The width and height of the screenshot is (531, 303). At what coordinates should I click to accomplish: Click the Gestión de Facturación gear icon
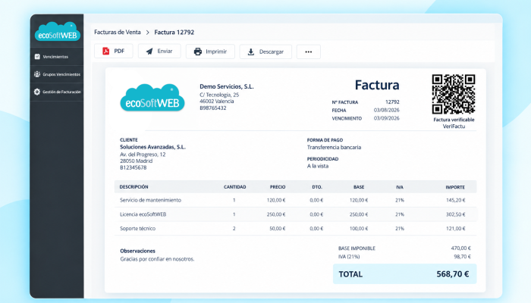coord(37,92)
